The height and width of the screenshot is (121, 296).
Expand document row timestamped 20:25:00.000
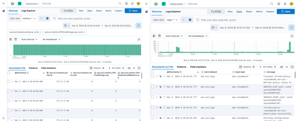pos(12,110)
